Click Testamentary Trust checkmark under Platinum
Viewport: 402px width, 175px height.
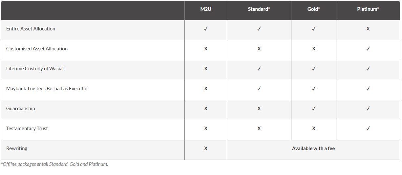point(368,129)
